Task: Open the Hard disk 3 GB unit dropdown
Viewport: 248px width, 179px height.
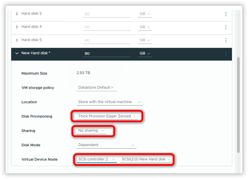Action: pos(145,14)
